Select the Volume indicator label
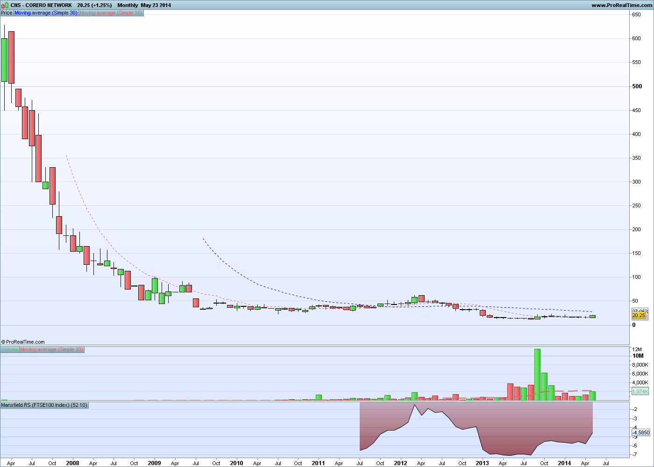The height and width of the screenshot is (467, 654). (x=10, y=349)
